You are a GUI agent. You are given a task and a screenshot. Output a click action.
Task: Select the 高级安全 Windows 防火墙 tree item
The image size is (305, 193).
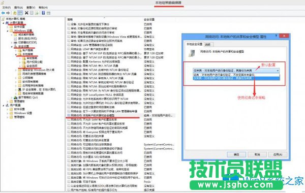(x=38, y=70)
